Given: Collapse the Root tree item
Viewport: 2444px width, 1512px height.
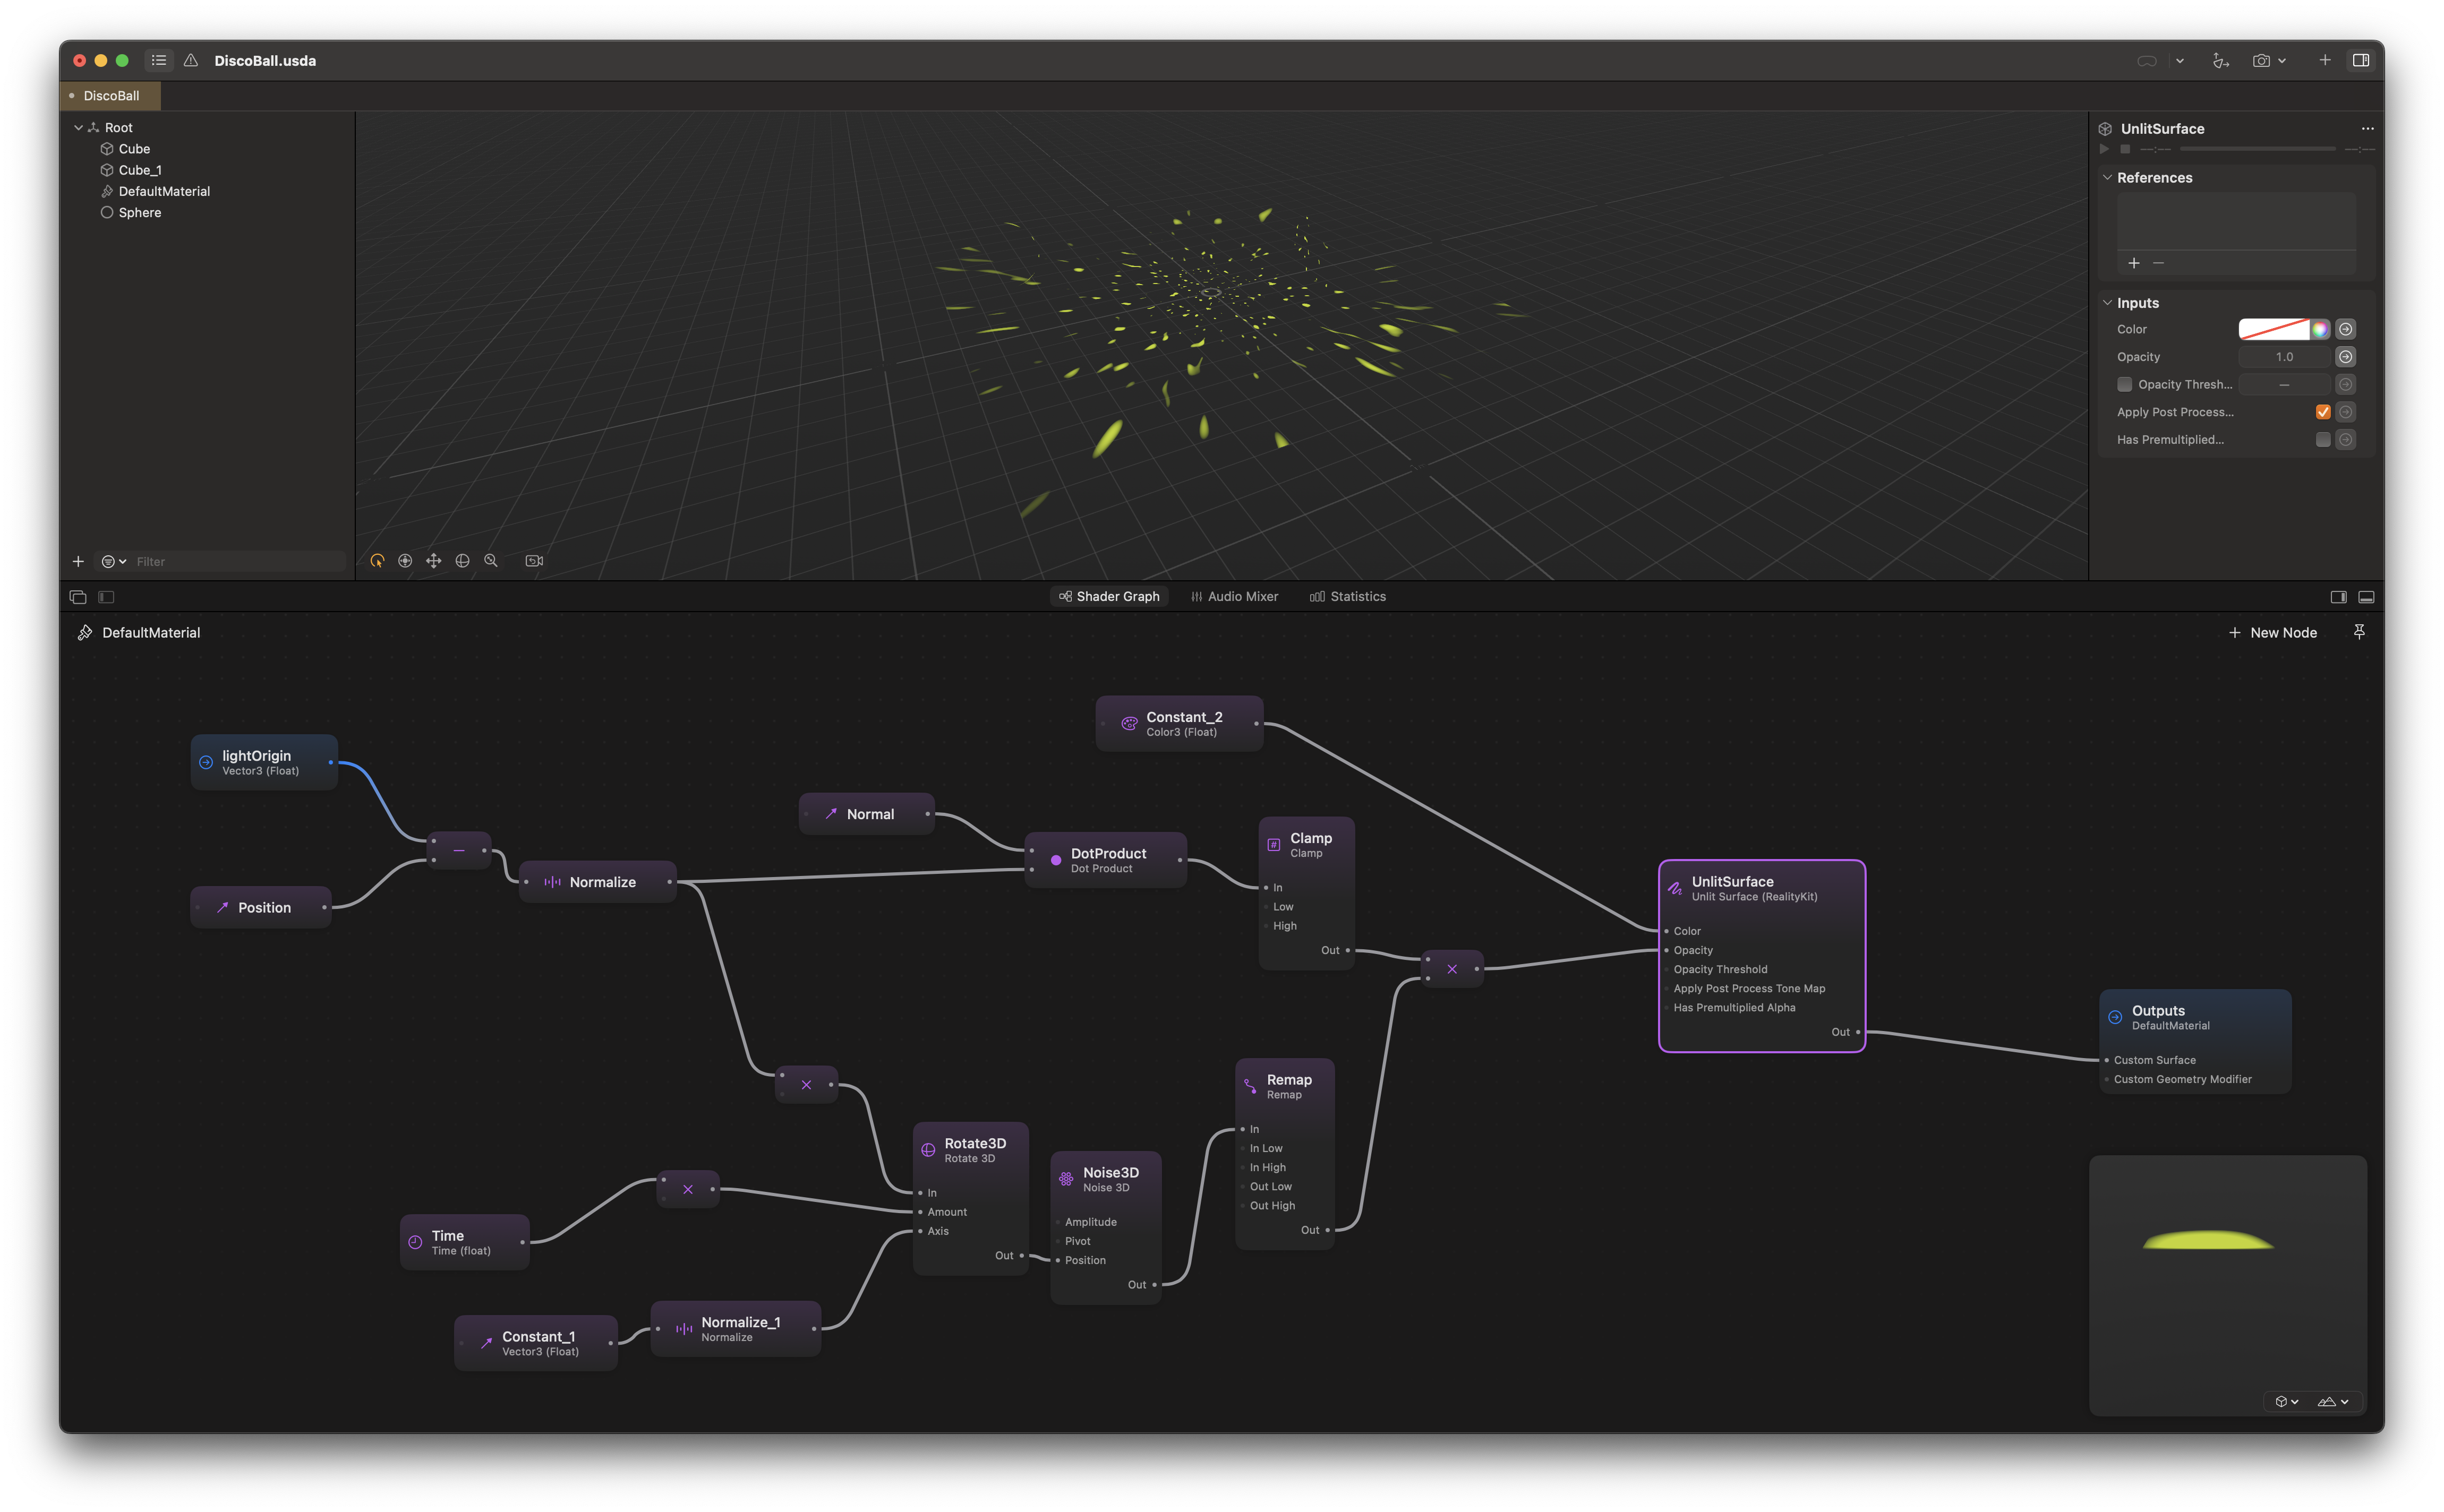Looking at the screenshot, I should tap(79, 128).
